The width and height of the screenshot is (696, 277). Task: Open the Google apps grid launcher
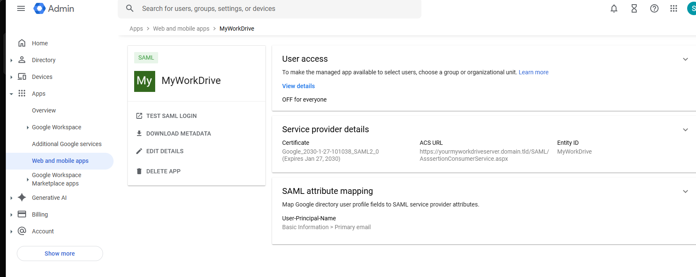pyautogui.click(x=673, y=8)
